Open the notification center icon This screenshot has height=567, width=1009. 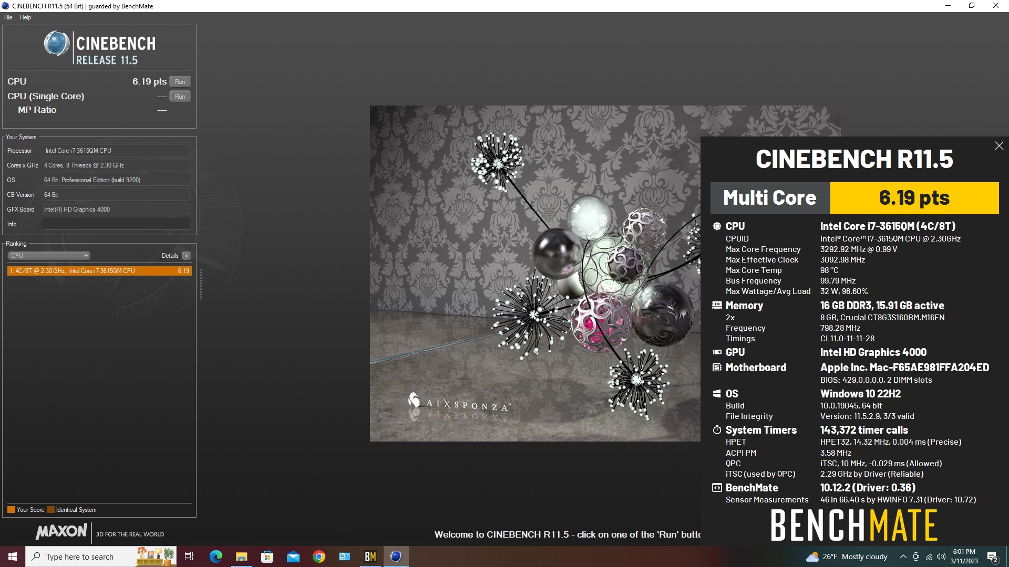point(992,556)
